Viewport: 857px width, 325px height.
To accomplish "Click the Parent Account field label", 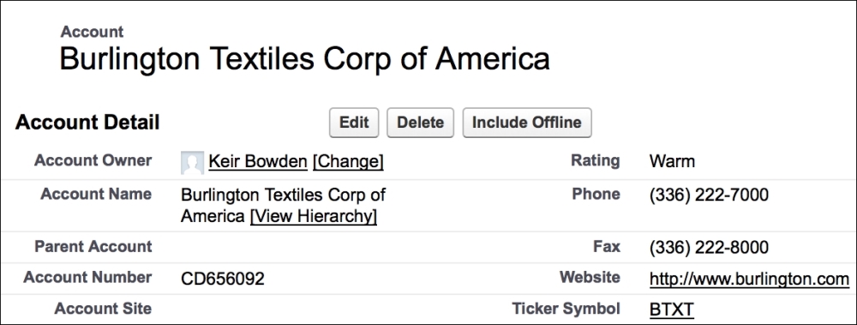I will point(93,246).
